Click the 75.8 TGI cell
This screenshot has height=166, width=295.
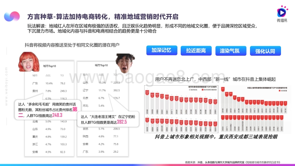(116, 144)
